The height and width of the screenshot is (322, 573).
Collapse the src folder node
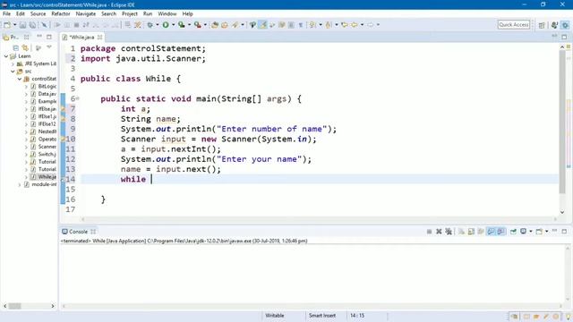(x=13, y=72)
